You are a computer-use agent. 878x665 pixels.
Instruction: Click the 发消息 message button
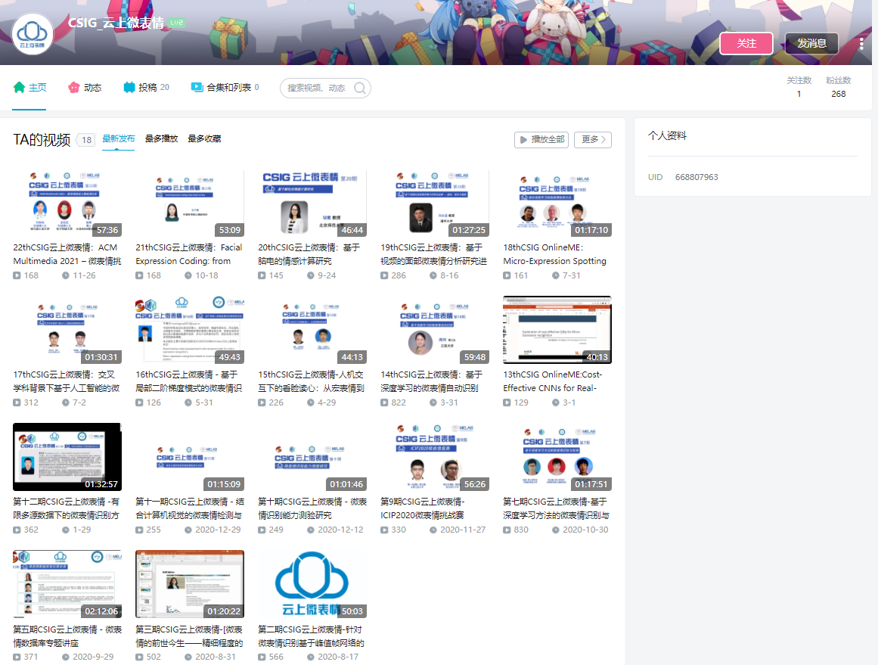point(811,43)
